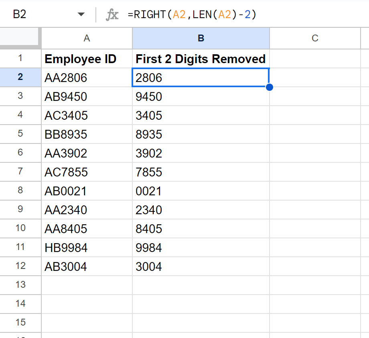Screen dimensions: 369x338
Task: Select row 11 header
Action: (20, 247)
